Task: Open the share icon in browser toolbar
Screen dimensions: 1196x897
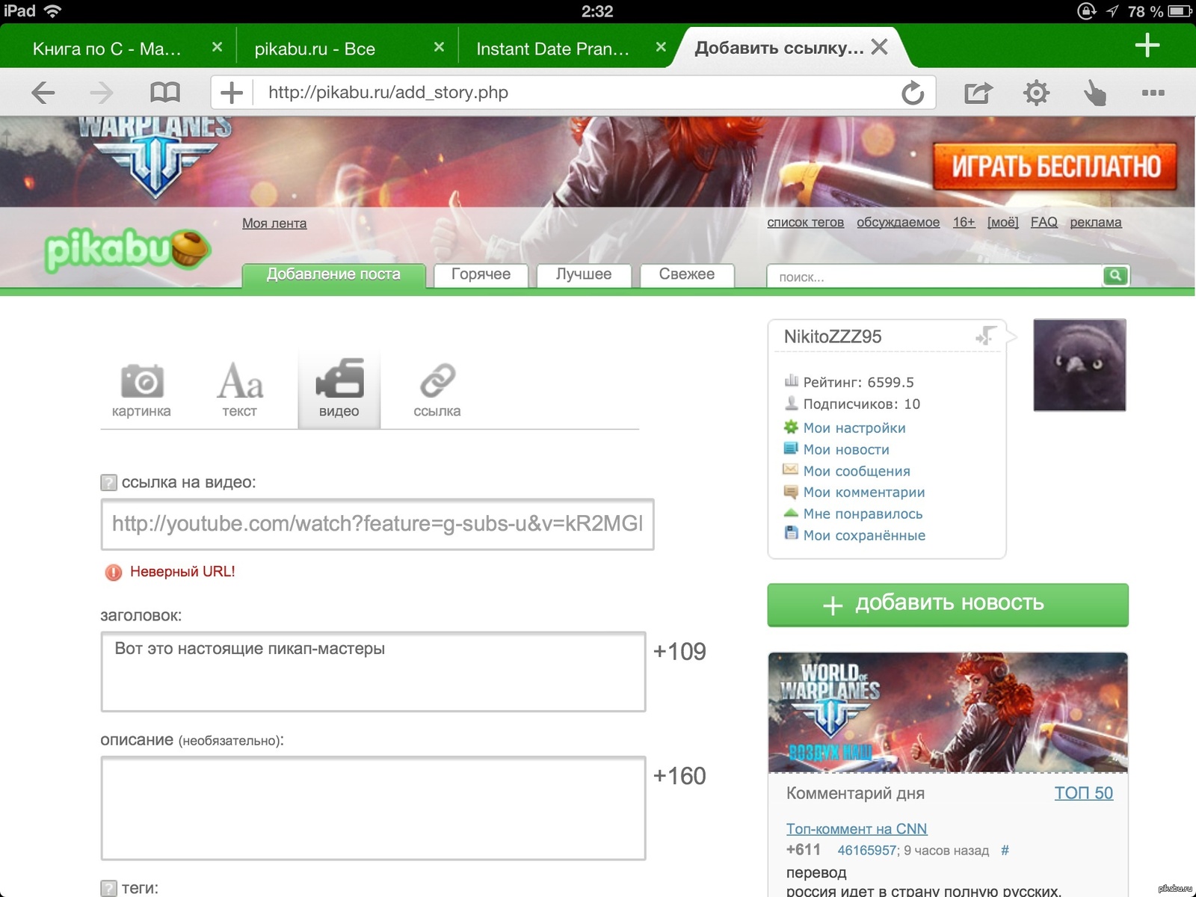Action: click(x=978, y=93)
